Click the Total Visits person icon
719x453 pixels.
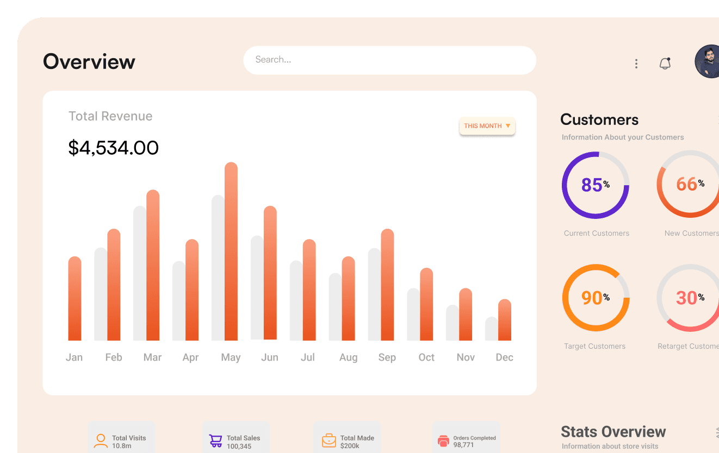(x=101, y=441)
